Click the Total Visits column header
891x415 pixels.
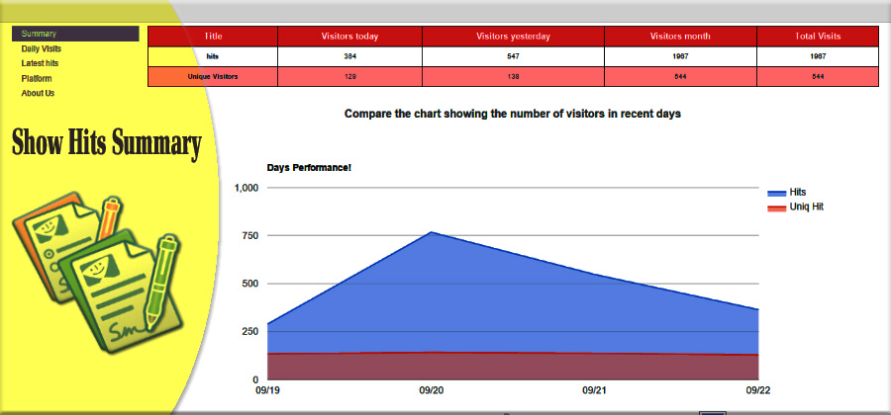click(x=819, y=37)
